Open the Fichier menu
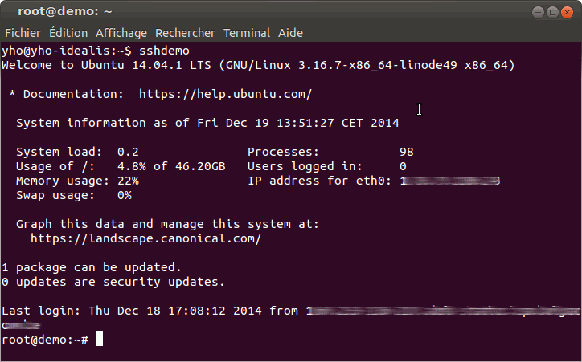The width and height of the screenshot is (582, 362). [23, 33]
